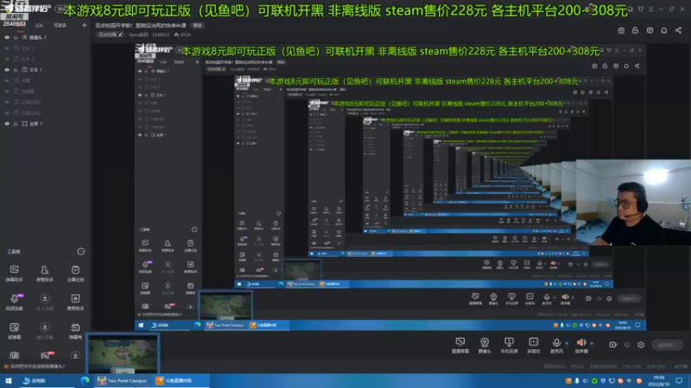The width and height of the screenshot is (691, 388).
Task: Show the 文本 2 layer
Action: tap(7, 59)
